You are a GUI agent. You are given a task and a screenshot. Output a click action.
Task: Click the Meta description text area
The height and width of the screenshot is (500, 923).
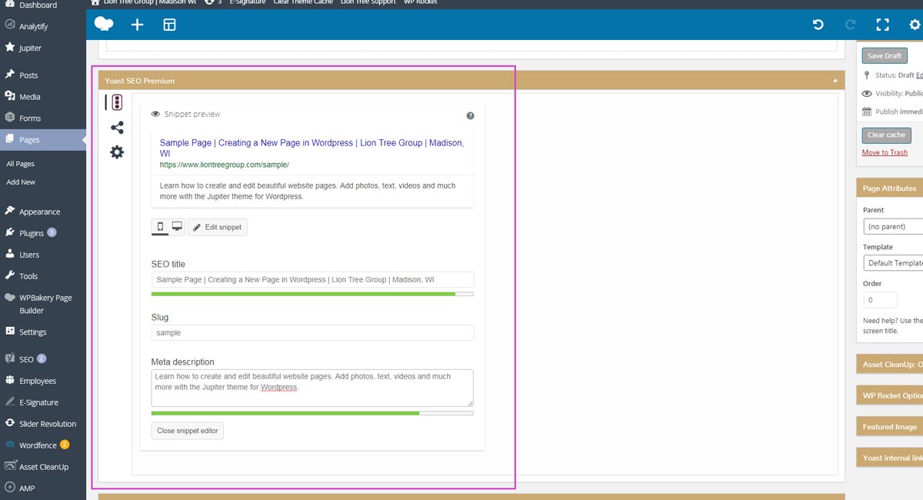click(312, 388)
